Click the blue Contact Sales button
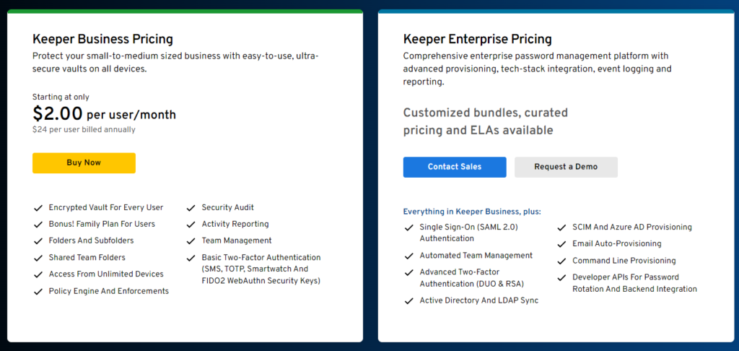Viewport: 739px width, 351px height. coord(455,167)
